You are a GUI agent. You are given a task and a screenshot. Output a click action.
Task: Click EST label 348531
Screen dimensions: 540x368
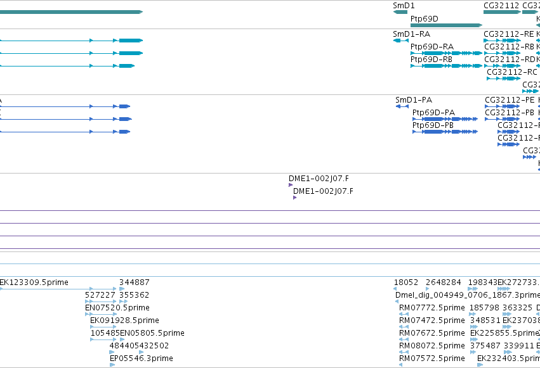coord(485,320)
